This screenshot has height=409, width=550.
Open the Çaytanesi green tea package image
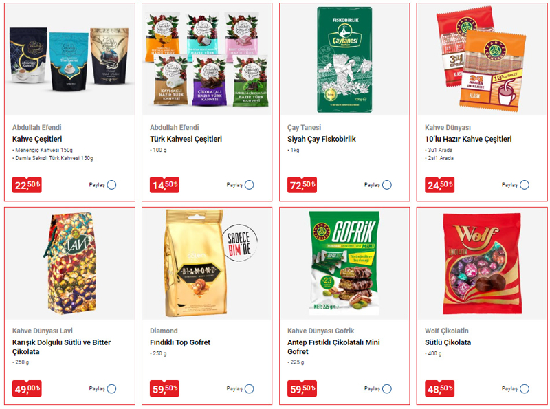pyautogui.click(x=344, y=60)
